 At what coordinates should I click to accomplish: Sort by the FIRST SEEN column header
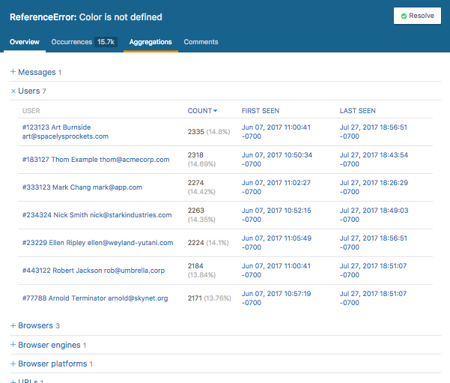261,111
